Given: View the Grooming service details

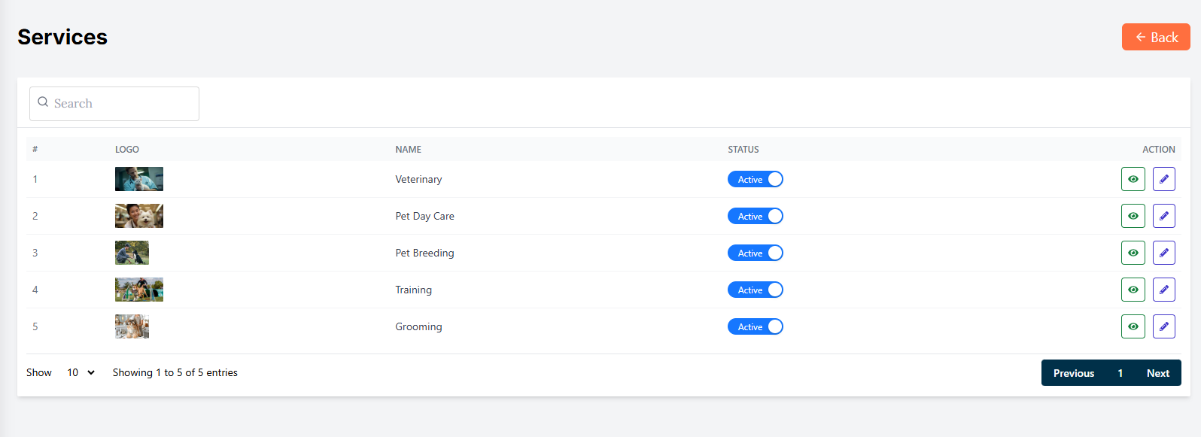Looking at the screenshot, I should coord(1133,326).
